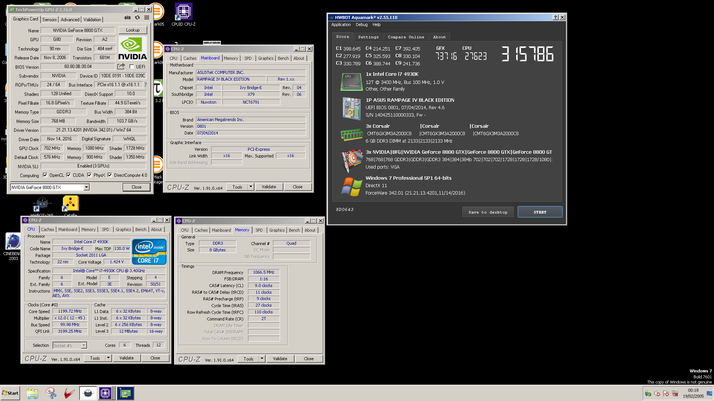Viewport: 714px width, 401px height.
Task: Select SPD tab in Mainboard CPU-Z window
Action: click(x=248, y=58)
